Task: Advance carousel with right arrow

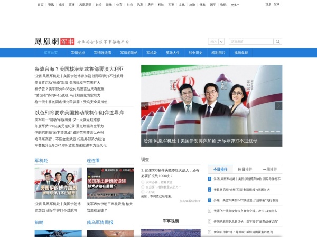Action: [x=278, y=106]
